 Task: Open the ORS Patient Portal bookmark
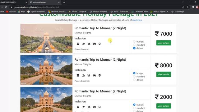[x=140, y=12]
